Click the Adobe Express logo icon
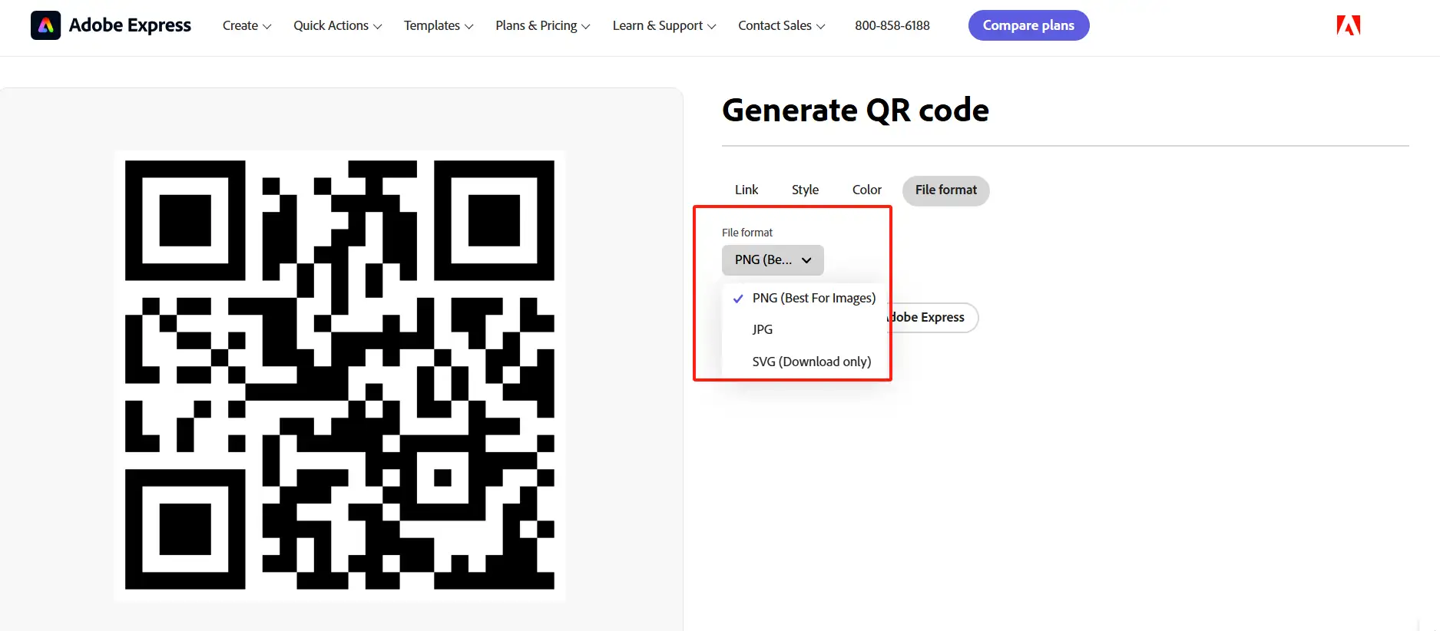The image size is (1440, 631). tap(45, 25)
